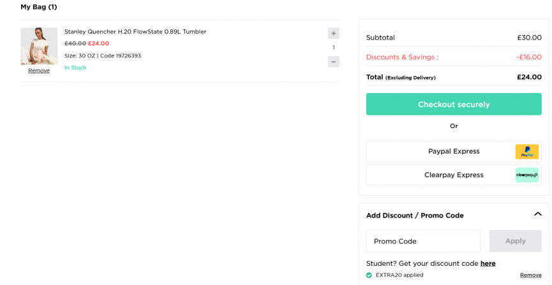This screenshot has width=552, height=285.
Task: Click the Add Discount / Promo Code heading
Action: (415, 216)
